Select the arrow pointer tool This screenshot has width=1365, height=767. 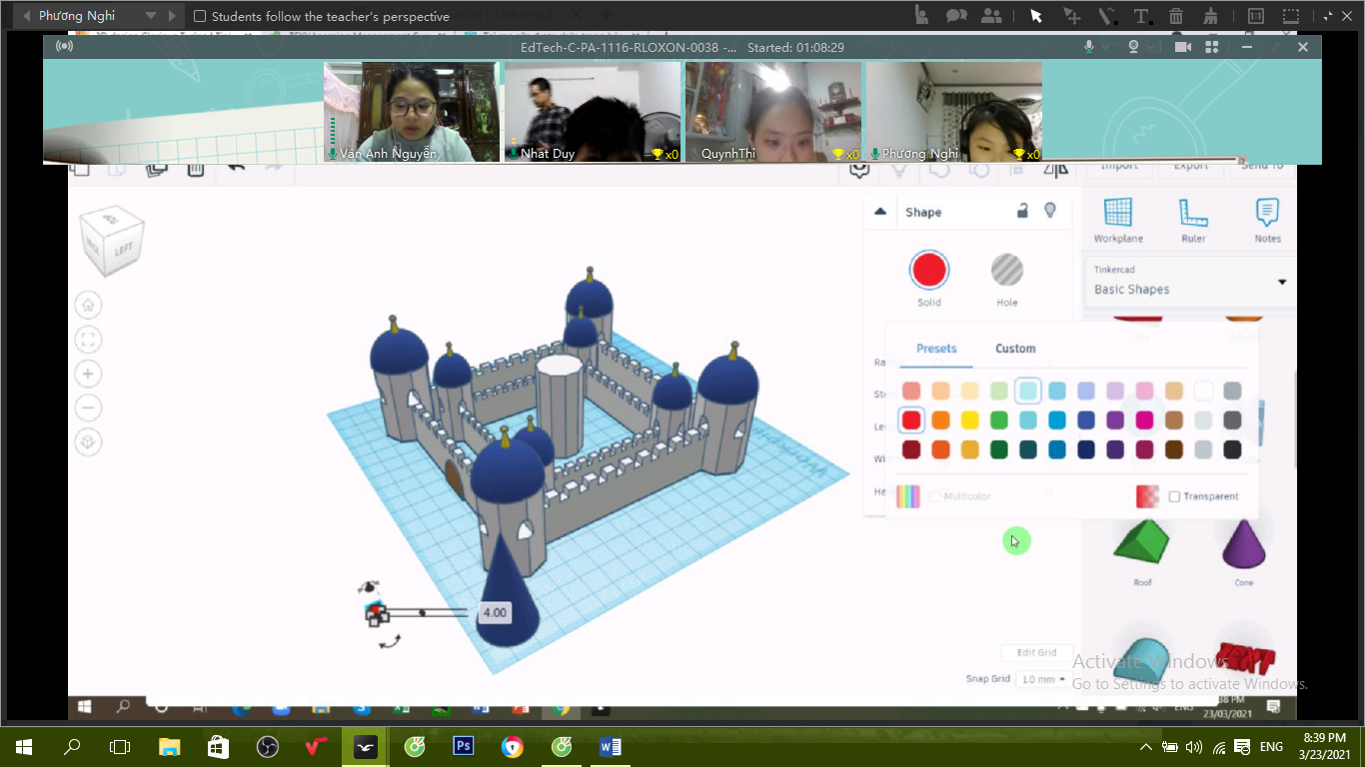(1036, 16)
